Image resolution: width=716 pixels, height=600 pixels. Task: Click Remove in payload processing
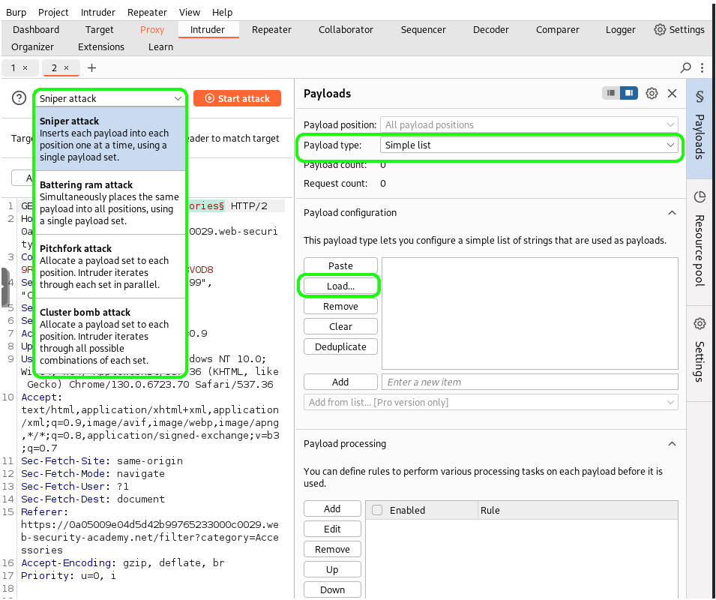click(x=332, y=549)
